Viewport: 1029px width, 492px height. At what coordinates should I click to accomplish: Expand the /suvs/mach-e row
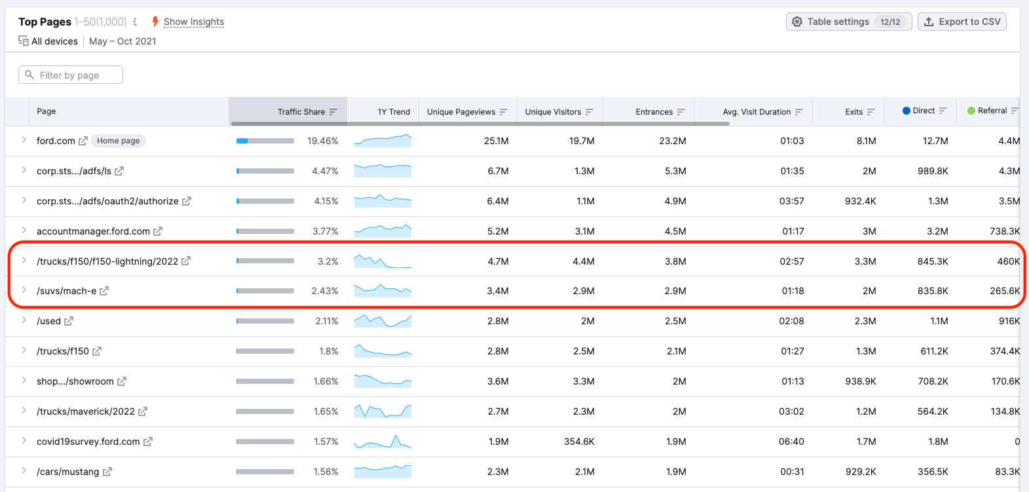(24, 290)
